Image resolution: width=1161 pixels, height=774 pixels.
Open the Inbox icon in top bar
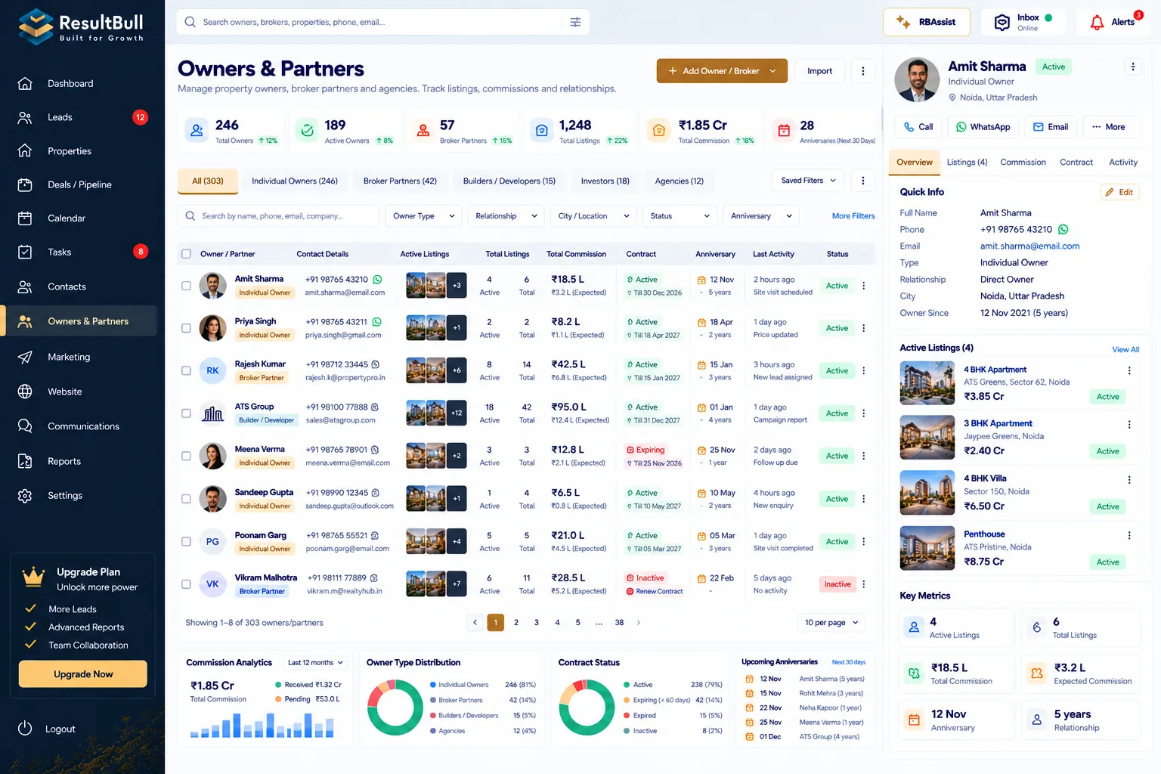click(1002, 23)
